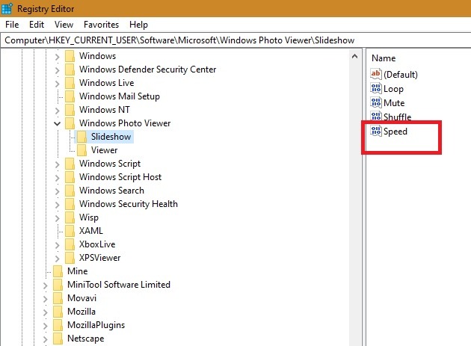This screenshot has width=471, height=346.
Task: Click the Shuffle DWORD value icon
Action: [x=376, y=117]
